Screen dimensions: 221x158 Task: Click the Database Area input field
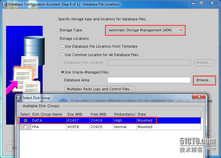[149, 80]
